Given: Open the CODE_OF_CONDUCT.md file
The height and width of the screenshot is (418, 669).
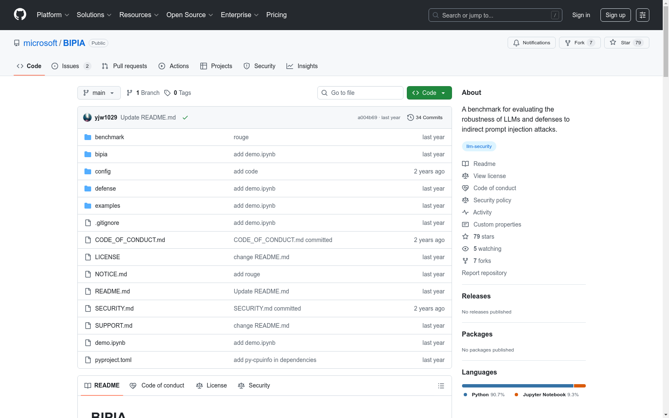Looking at the screenshot, I should [x=130, y=240].
